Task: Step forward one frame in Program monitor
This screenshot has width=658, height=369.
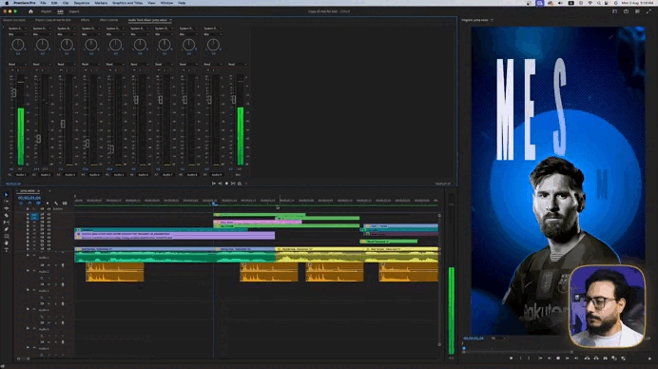Action: (567, 359)
